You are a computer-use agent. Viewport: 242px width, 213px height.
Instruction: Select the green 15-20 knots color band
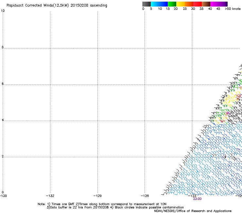(x=172, y=4)
